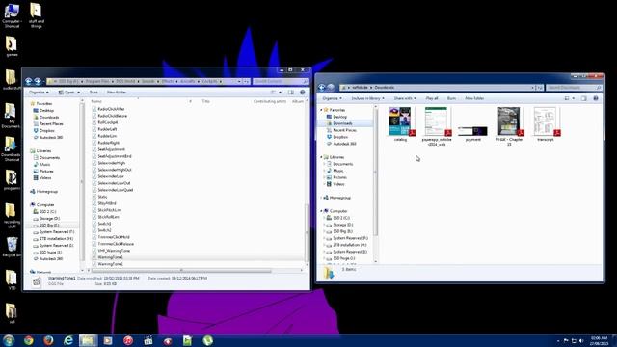617x347 pixels.
Task: Sort by the Contributing artists column header
Action: tap(270, 101)
